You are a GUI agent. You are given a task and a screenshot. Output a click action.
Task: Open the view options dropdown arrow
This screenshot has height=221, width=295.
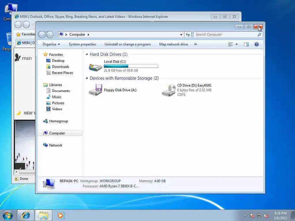tap(237, 44)
